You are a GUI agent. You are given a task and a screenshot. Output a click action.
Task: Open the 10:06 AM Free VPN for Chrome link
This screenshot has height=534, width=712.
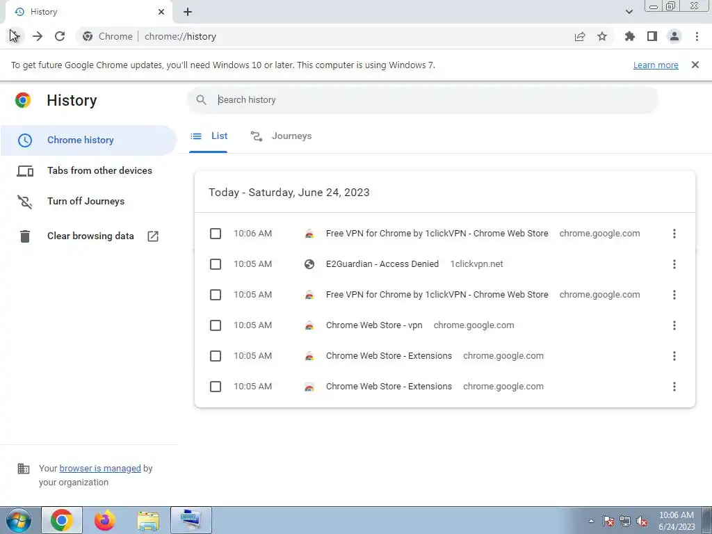pyautogui.click(x=437, y=234)
